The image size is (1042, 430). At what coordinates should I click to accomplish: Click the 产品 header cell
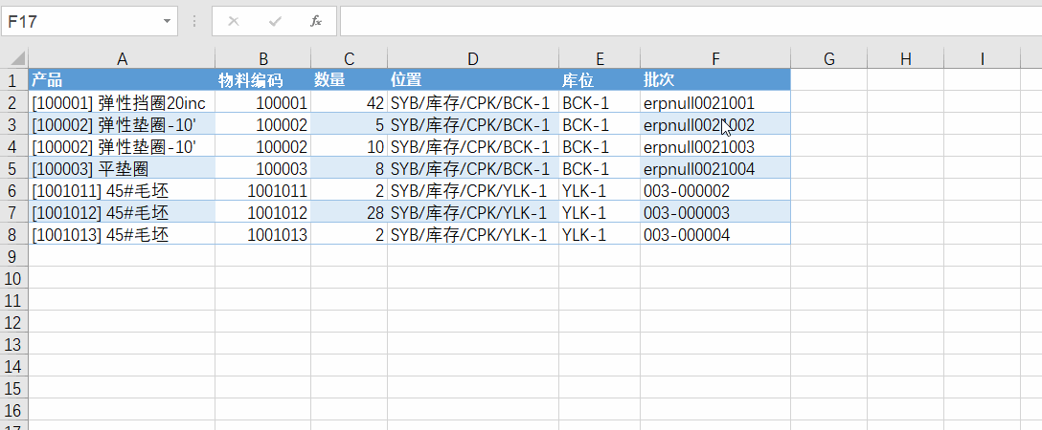coord(122,80)
